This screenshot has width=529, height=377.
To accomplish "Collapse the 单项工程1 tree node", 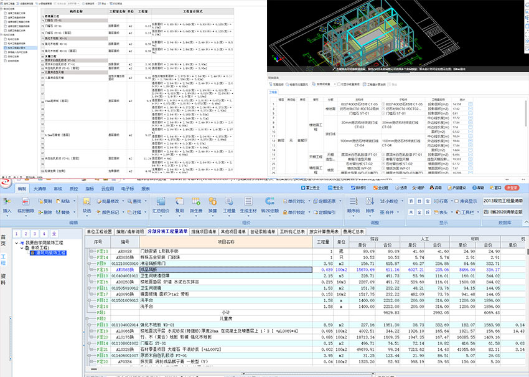I will [22, 248].
